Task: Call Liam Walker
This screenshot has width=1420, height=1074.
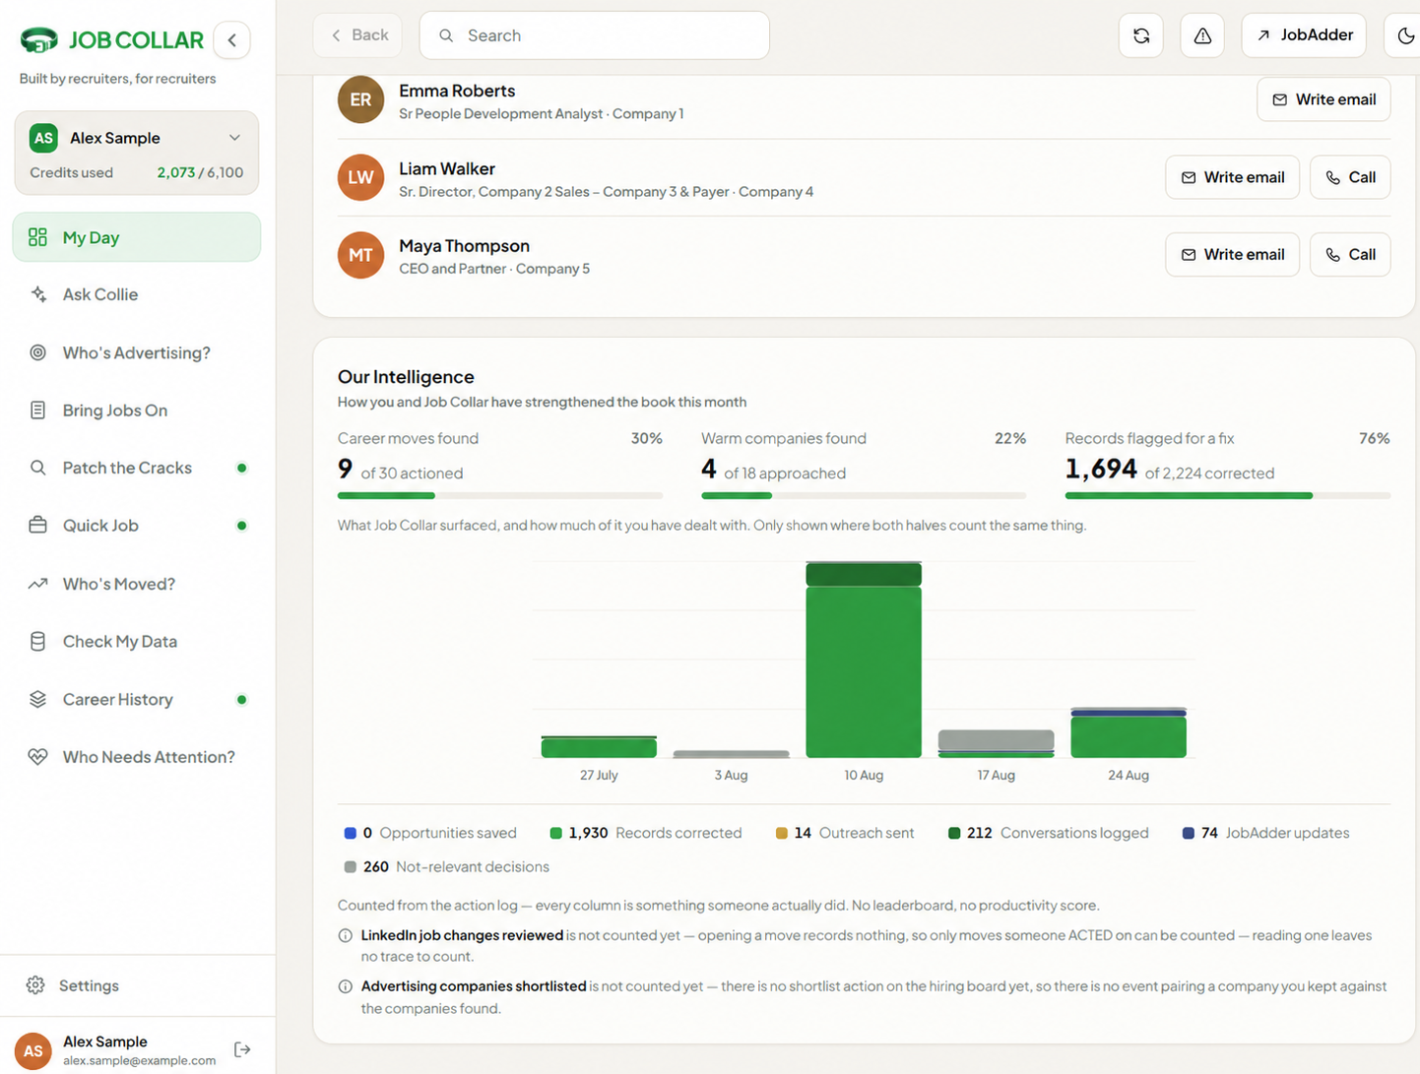Action: pyautogui.click(x=1350, y=177)
